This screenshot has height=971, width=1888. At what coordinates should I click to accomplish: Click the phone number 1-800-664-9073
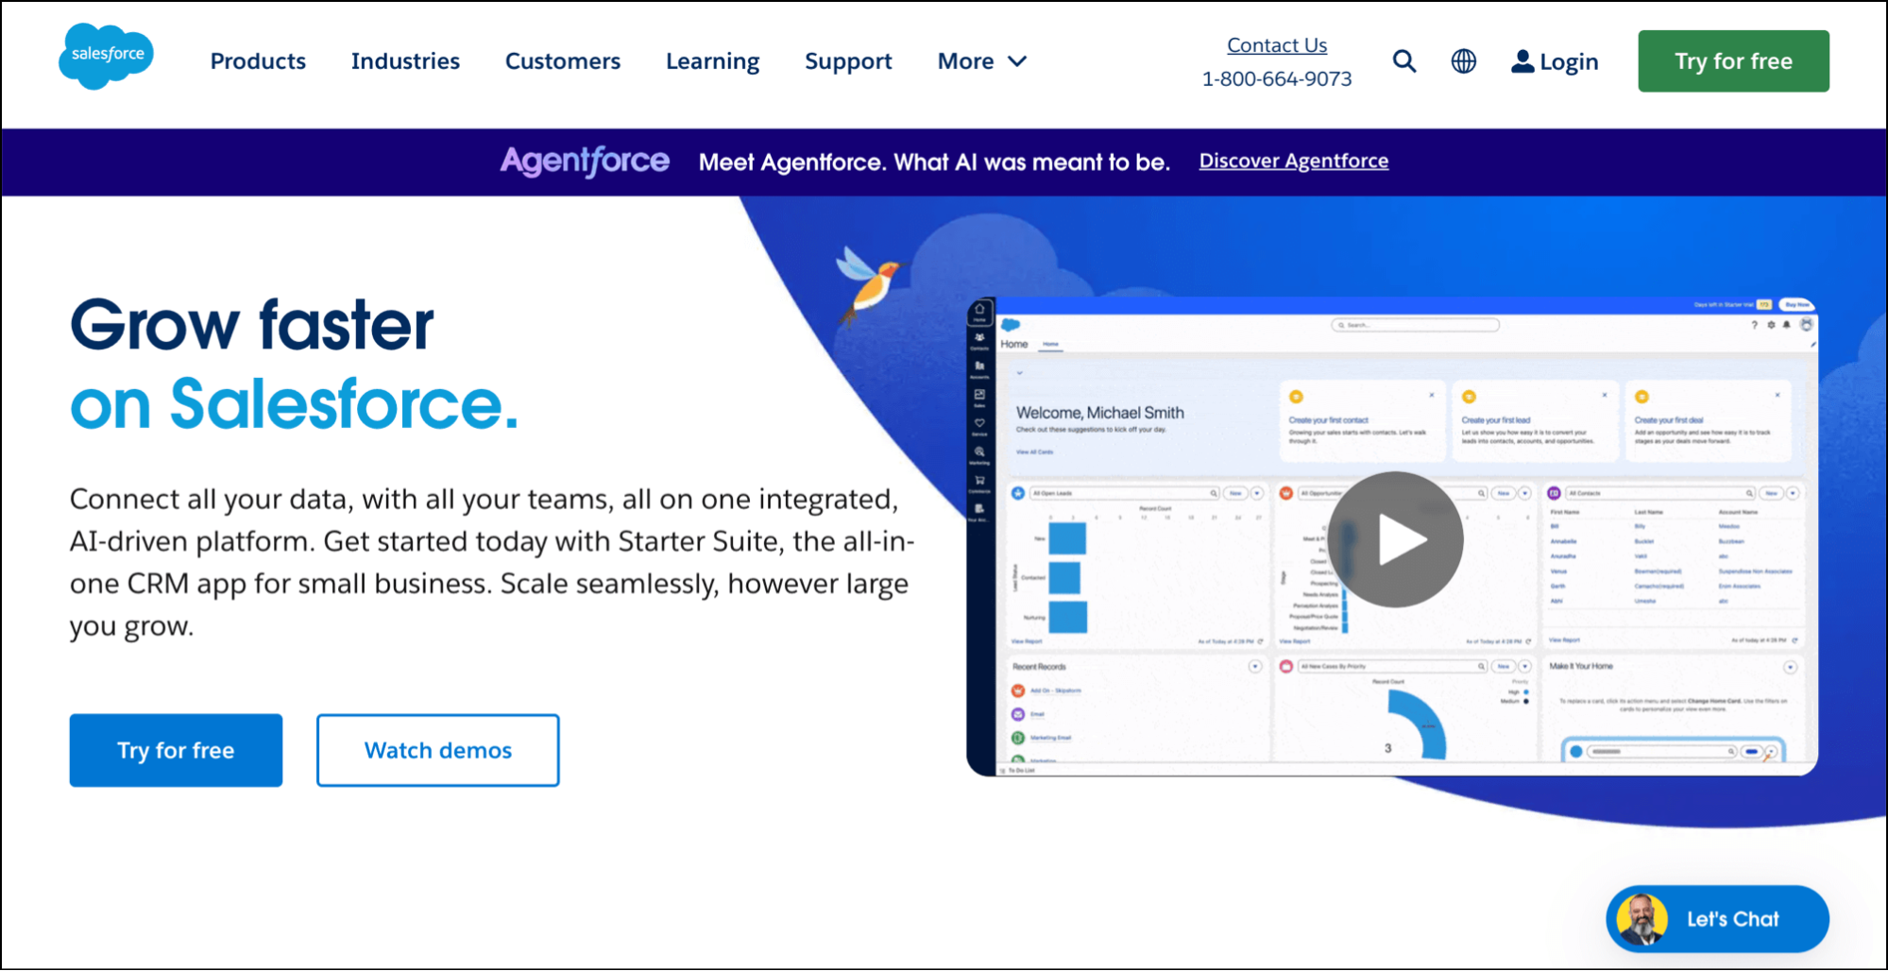tap(1277, 79)
